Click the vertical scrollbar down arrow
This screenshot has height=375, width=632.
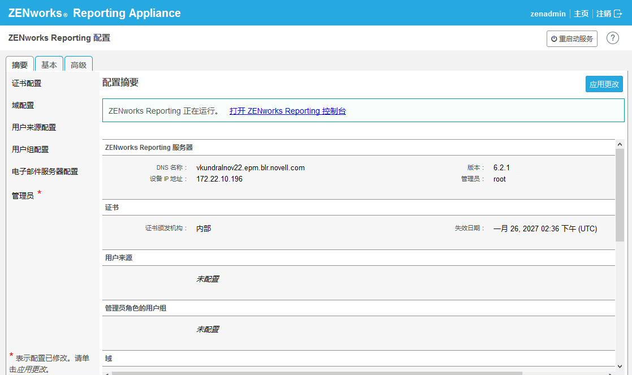click(620, 365)
